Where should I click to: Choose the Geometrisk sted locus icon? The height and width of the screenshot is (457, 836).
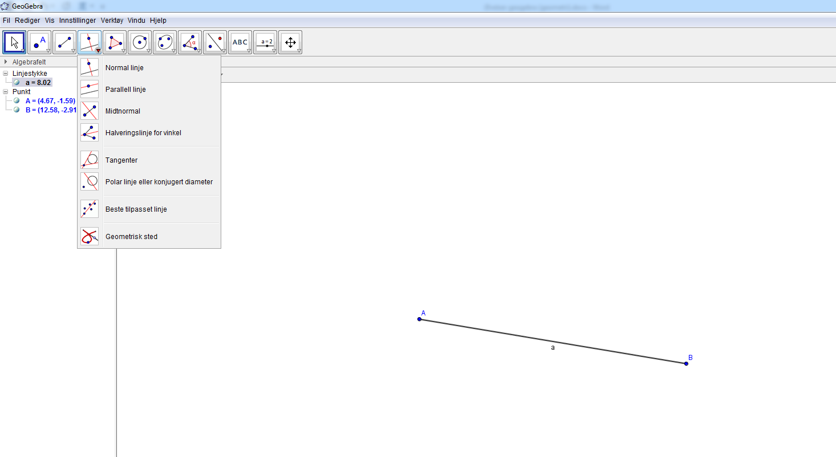coord(90,236)
